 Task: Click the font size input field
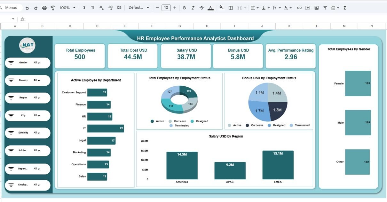tap(166, 8)
